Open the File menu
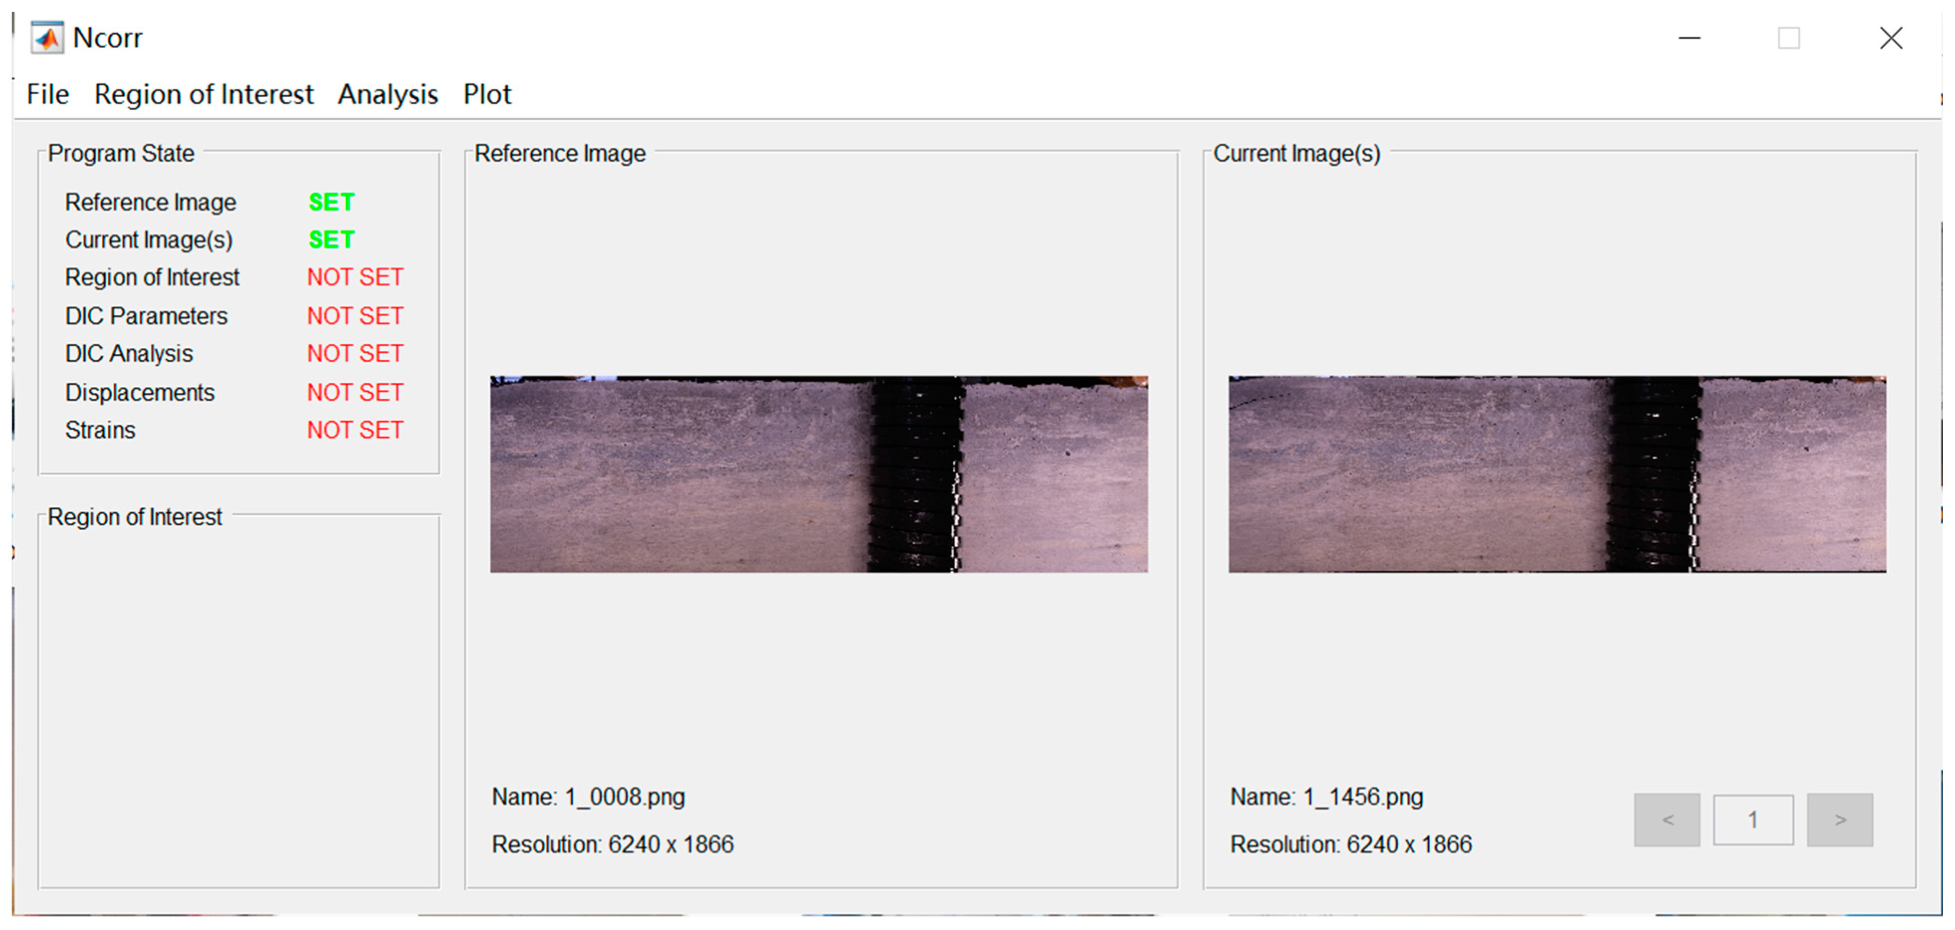The height and width of the screenshot is (930, 1955). (x=47, y=94)
